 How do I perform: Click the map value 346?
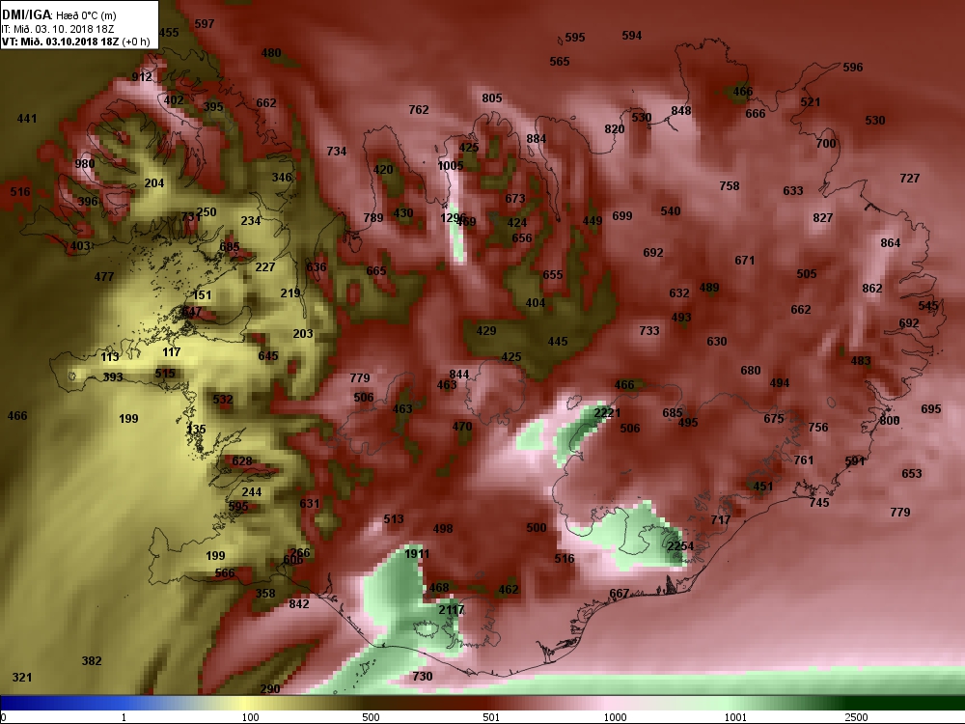[x=282, y=178]
